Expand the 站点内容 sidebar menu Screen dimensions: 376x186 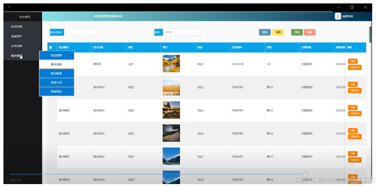pyautogui.click(x=16, y=27)
